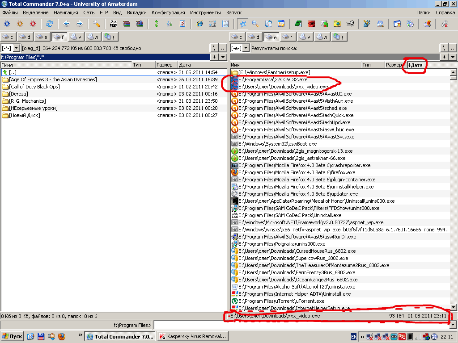Click the blue gear icon in the toolbar
Image resolution: width=458 pixels, height=343 pixels.
[7, 24]
